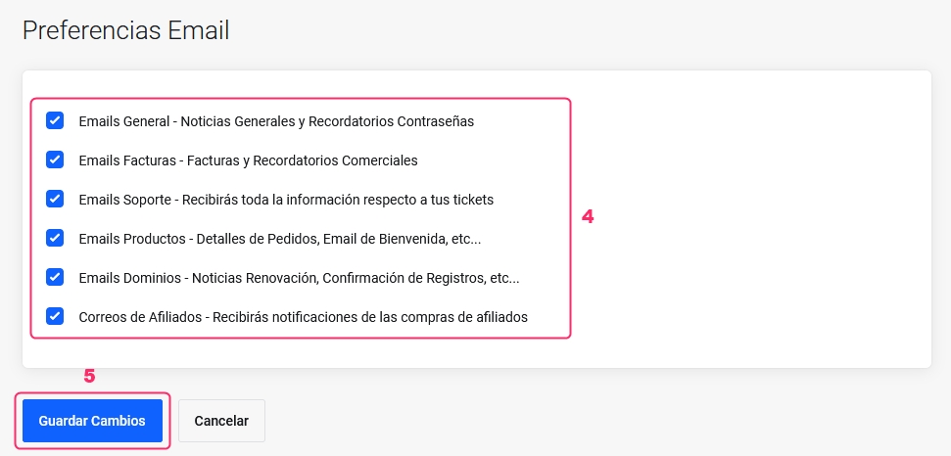Uncheck the Emails General checkbox
951x456 pixels.
coord(55,121)
